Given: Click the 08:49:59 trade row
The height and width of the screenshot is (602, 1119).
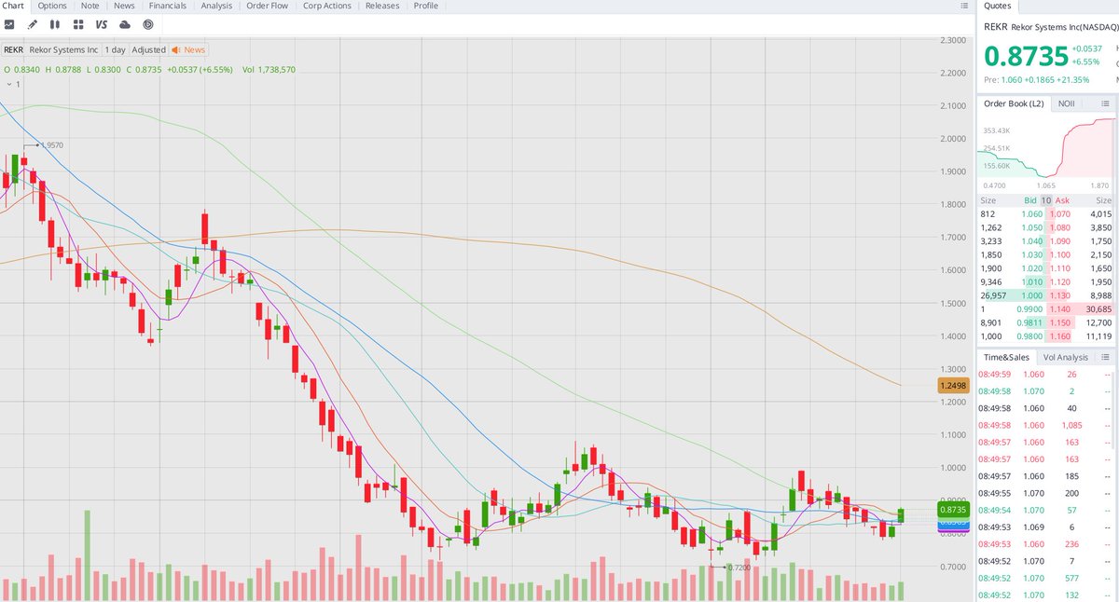Looking at the screenshot, I should 1046,375.
